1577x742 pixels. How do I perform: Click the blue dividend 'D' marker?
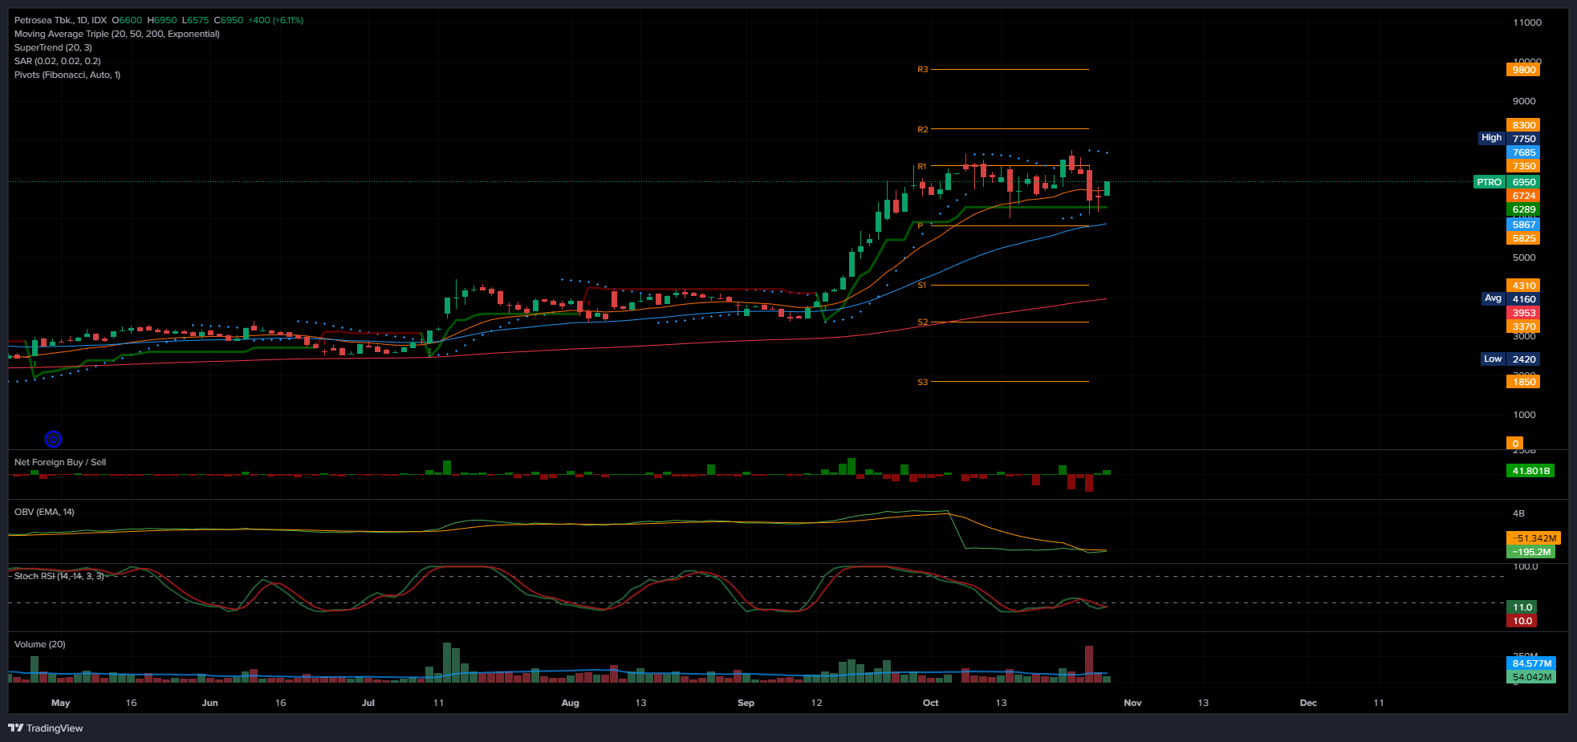click(x=53, y=439)
